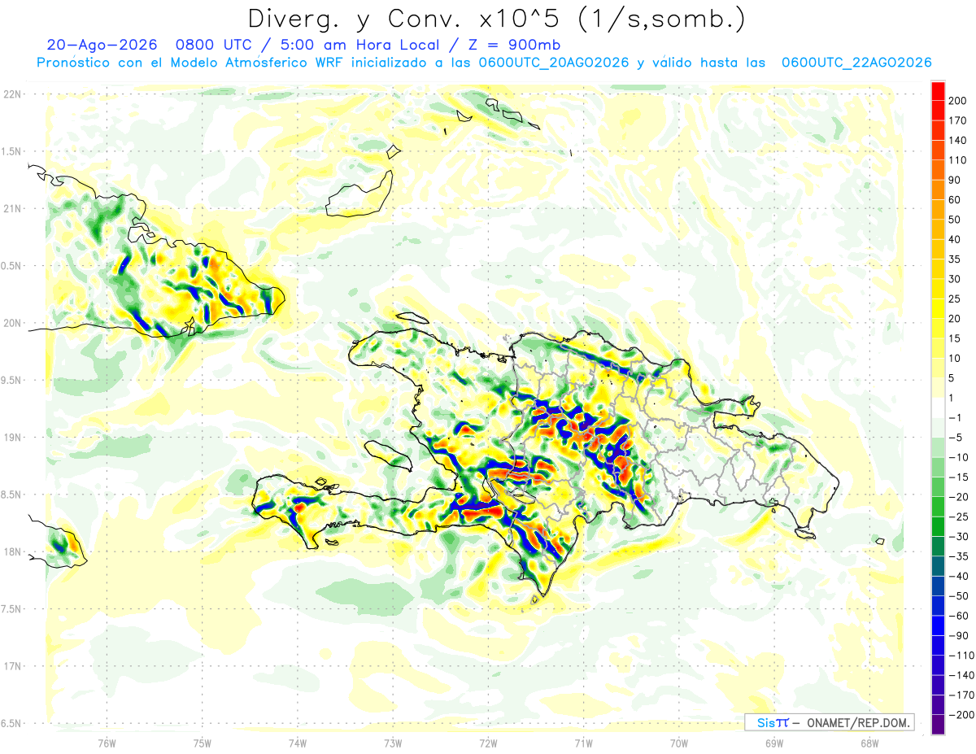Click the '70W' longitude label

tap(678, 743)
